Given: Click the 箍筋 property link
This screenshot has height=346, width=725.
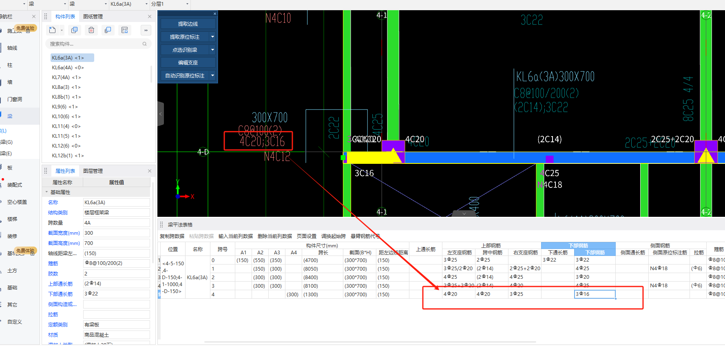Looking at the screenshot, I should point(53,264).
